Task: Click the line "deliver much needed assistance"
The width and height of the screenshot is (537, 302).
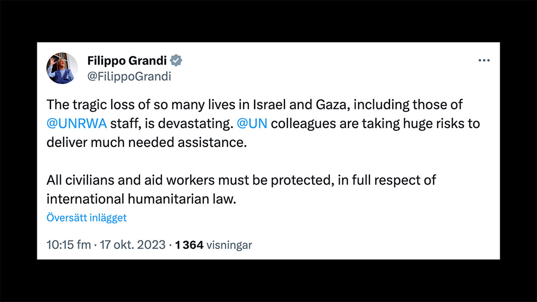Action: click(147, 142)
